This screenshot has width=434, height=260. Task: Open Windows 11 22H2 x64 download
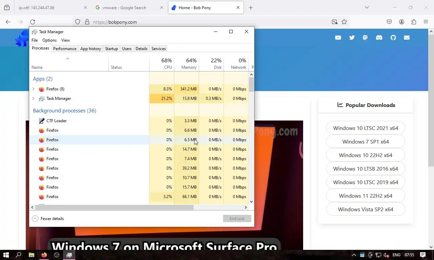pyautogui.click(x=366, y=196)
